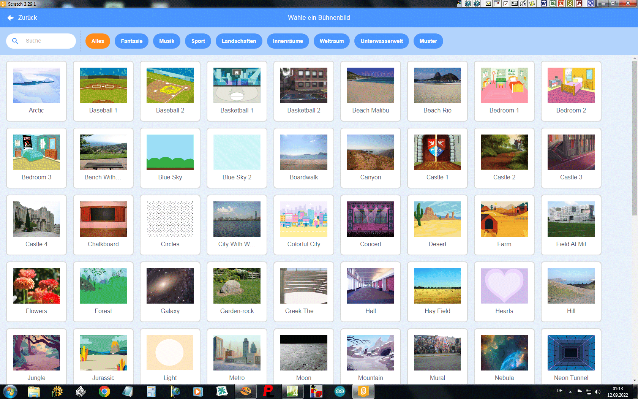
Task: Select the Innenräume category filter
Action: (288, 41)
